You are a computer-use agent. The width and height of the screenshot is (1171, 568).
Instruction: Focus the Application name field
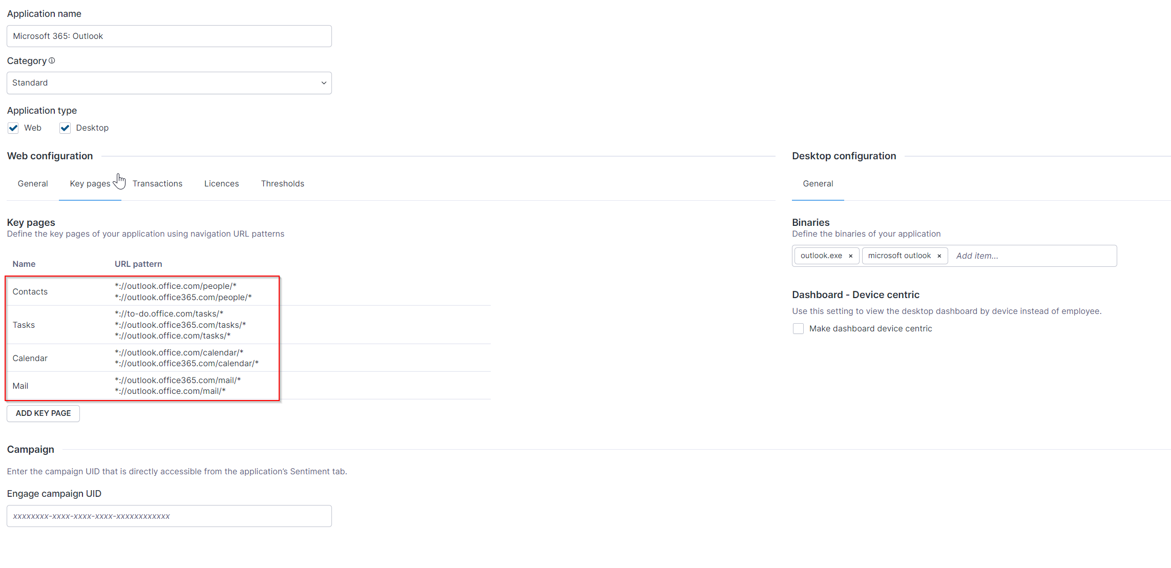169,36
